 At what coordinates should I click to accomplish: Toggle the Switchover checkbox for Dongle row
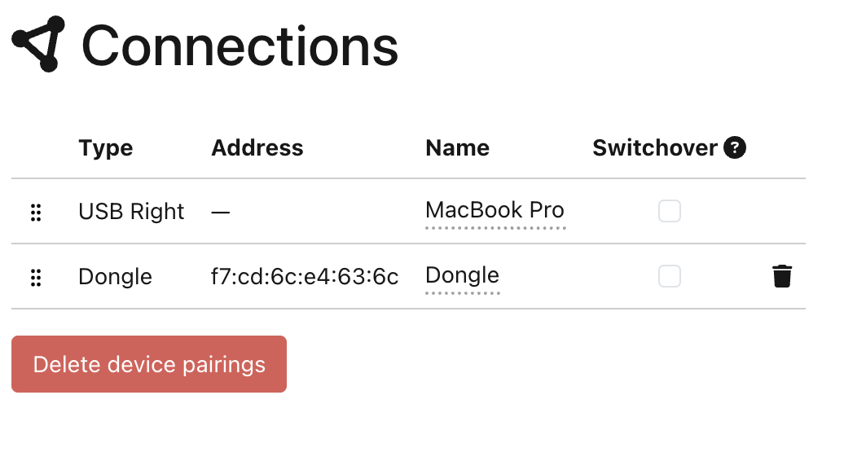pos(670,277)
